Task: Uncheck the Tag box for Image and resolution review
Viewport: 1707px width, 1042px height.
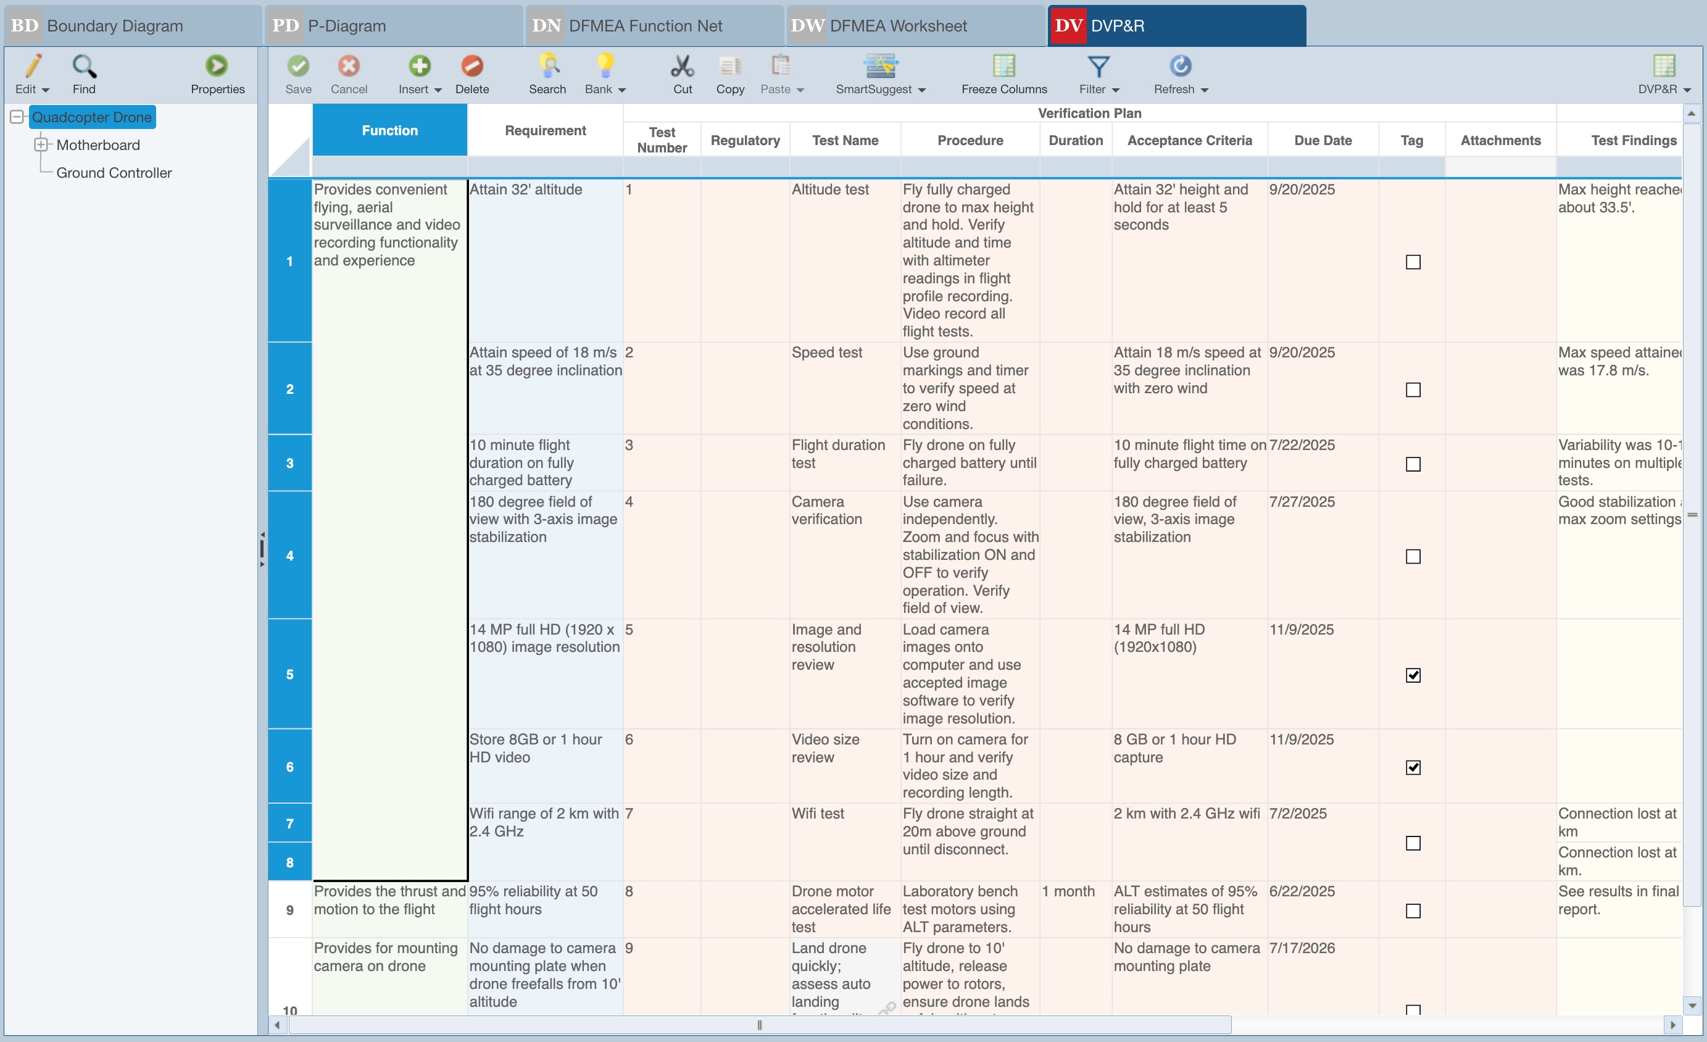Action: tap(1413, 675)
